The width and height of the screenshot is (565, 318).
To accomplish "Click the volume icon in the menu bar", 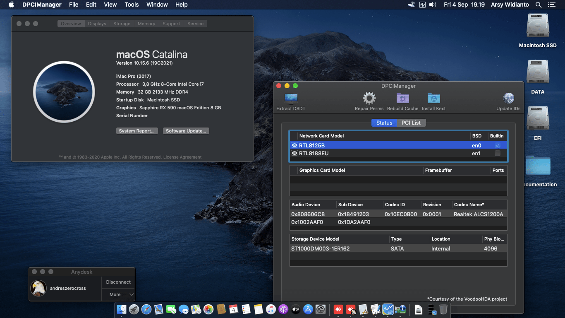I will [433, 5].
